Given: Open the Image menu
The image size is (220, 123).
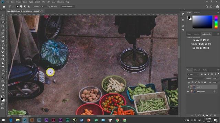Looking at the screenshot, I should point(19,2).
